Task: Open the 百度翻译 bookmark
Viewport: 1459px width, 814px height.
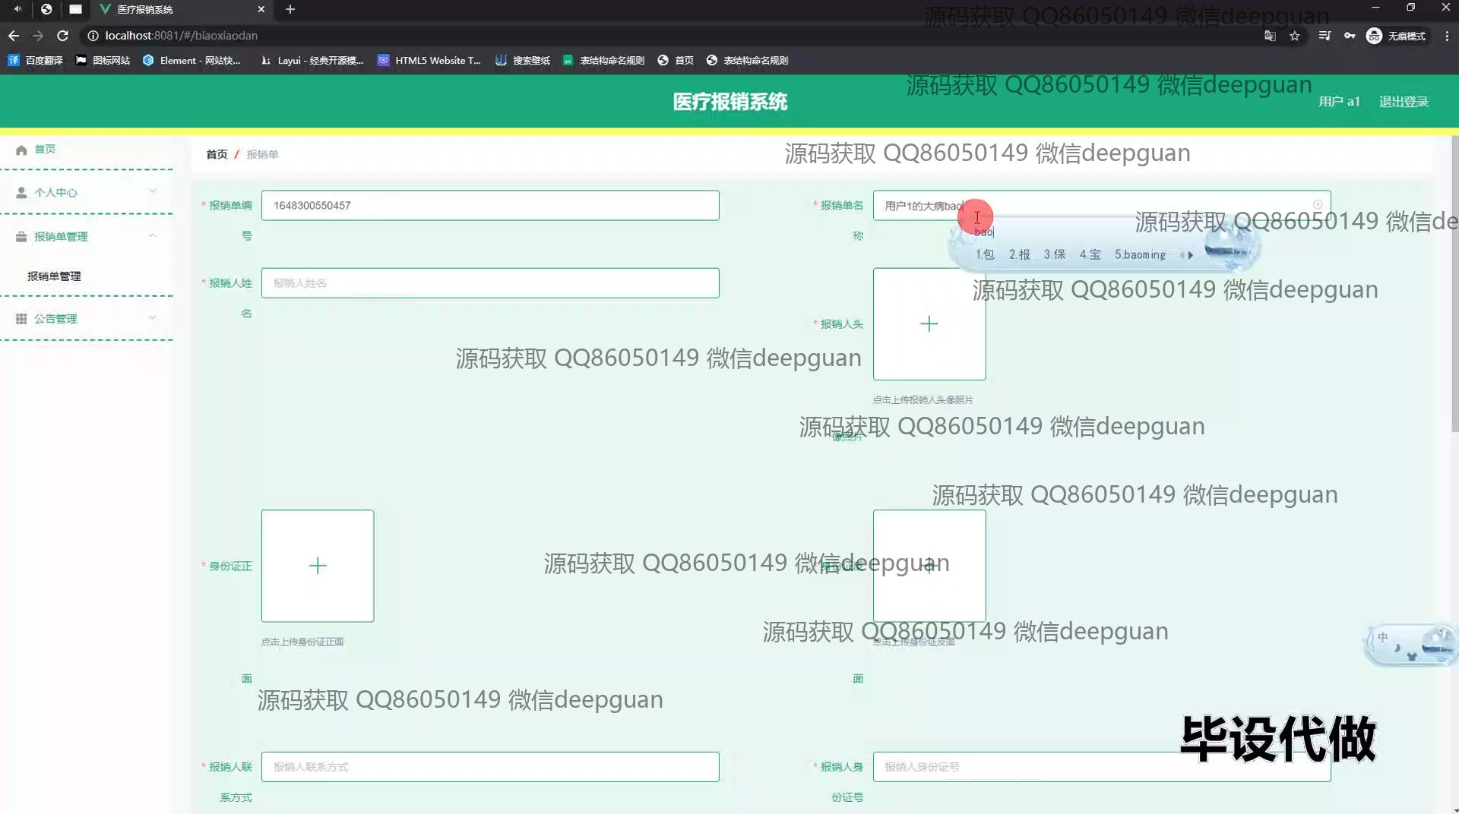Action: pyautogui.click(x=35, y=61)
